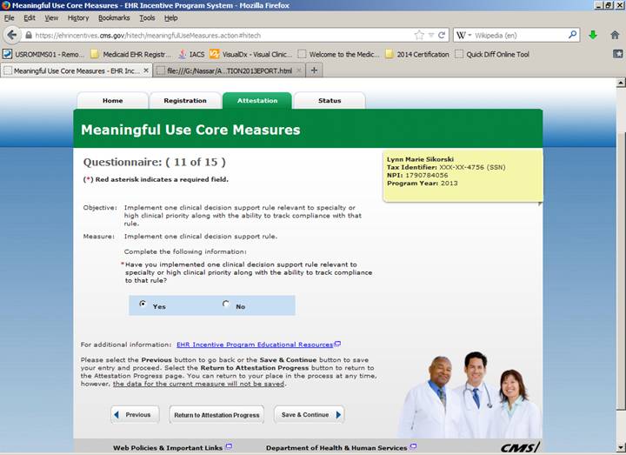Reload the page with the refresh icon
The width and height of the screenshot is (626, 455).
point(442,35)
